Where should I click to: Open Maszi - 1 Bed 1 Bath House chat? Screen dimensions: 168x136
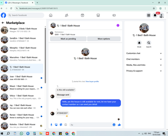(x=22, y=87)
